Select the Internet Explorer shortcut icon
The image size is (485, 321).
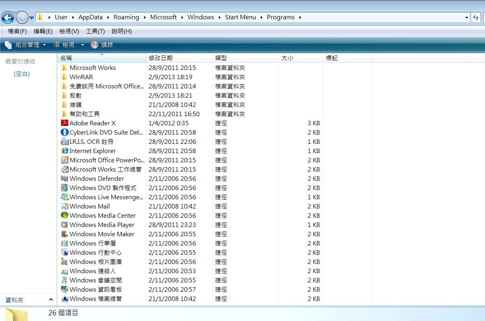pos(64,151)
